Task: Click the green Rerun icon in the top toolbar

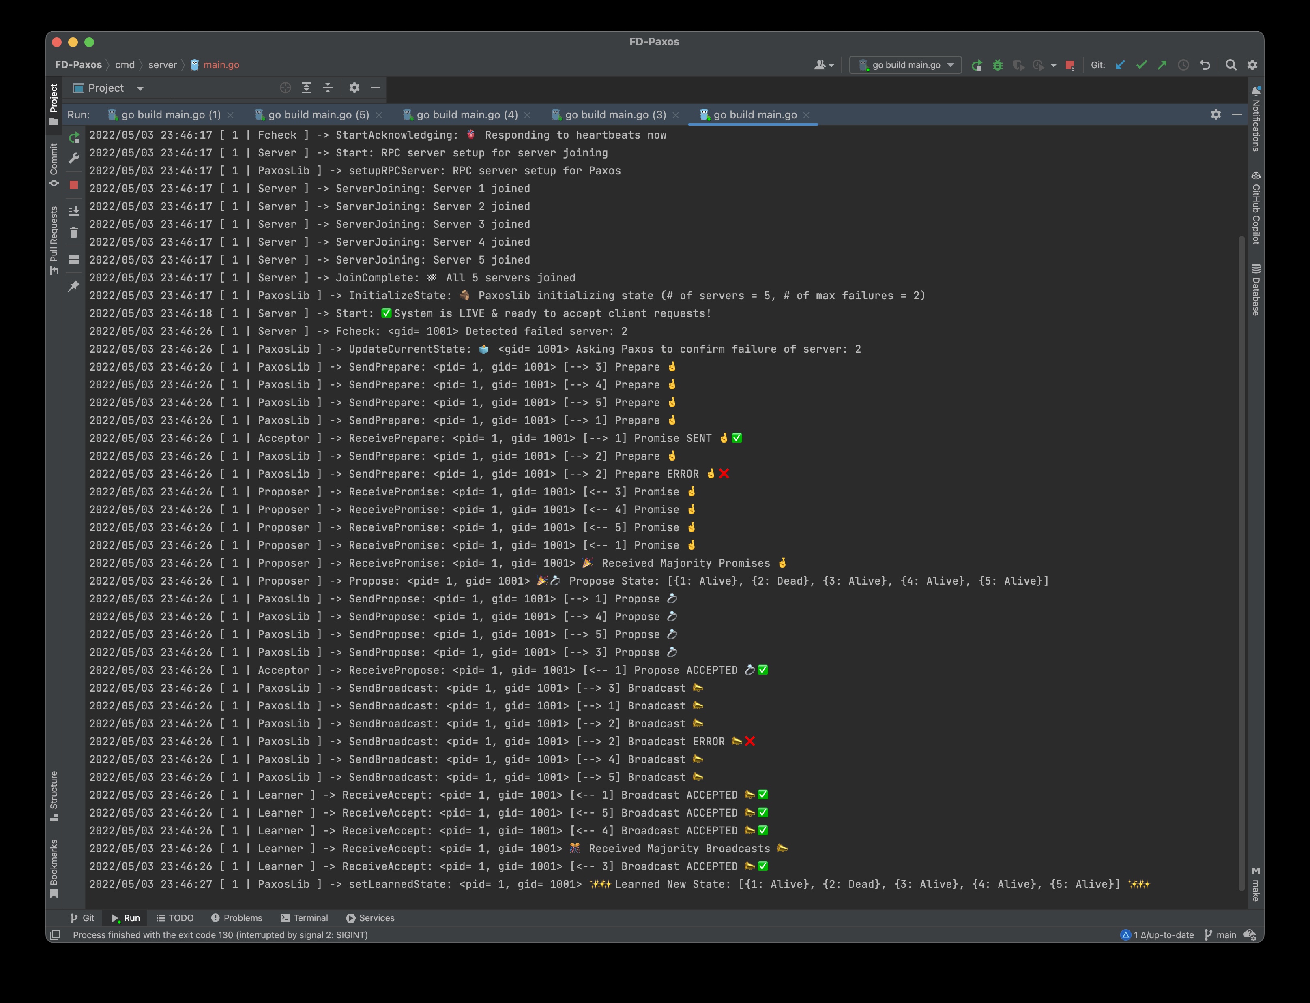Action: point(977,65)
